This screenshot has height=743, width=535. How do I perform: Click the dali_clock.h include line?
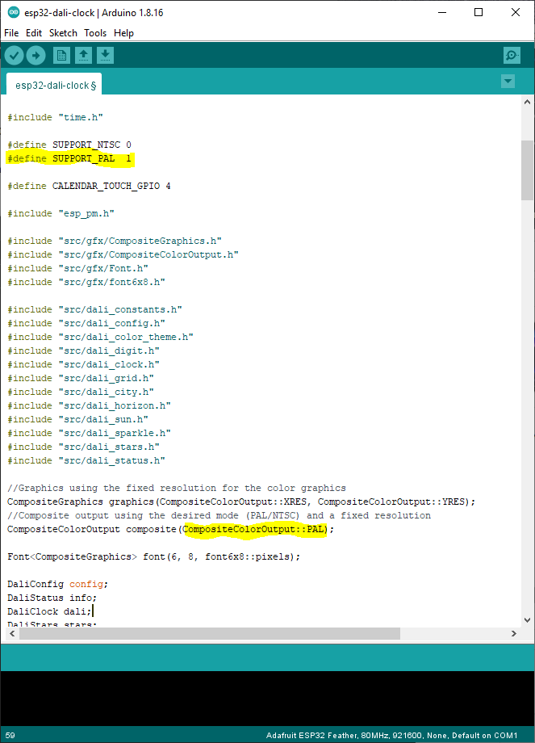pos(83,364)
